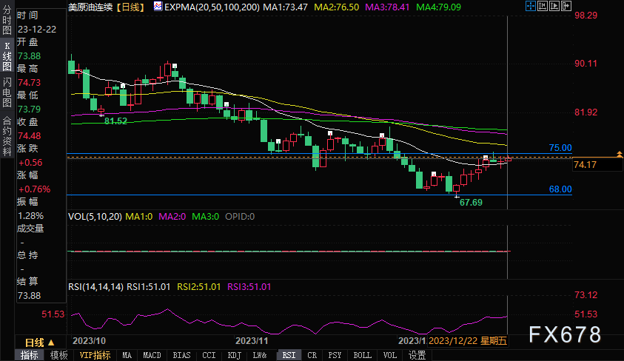This screenshot has height=361, width=624.
Task: Click the 81.52 low price marker
Action: [x=115, y=121]
